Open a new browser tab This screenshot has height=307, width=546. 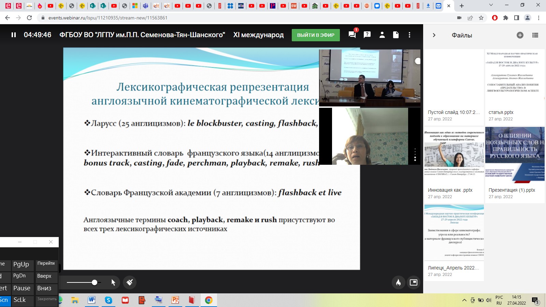pos(462,5)
